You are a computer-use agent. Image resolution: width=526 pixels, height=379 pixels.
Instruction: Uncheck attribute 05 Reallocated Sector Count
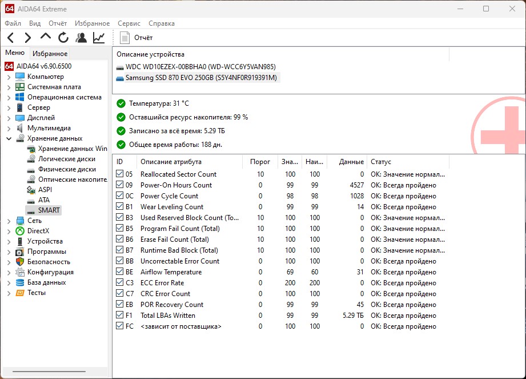pos(119,174)
